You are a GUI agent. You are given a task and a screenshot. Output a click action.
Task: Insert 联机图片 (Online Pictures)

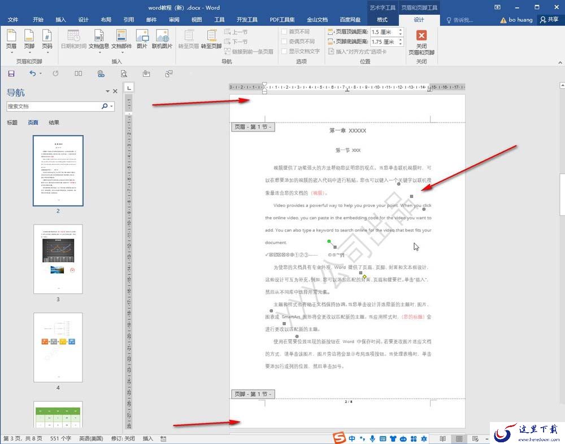pos(162,39)
